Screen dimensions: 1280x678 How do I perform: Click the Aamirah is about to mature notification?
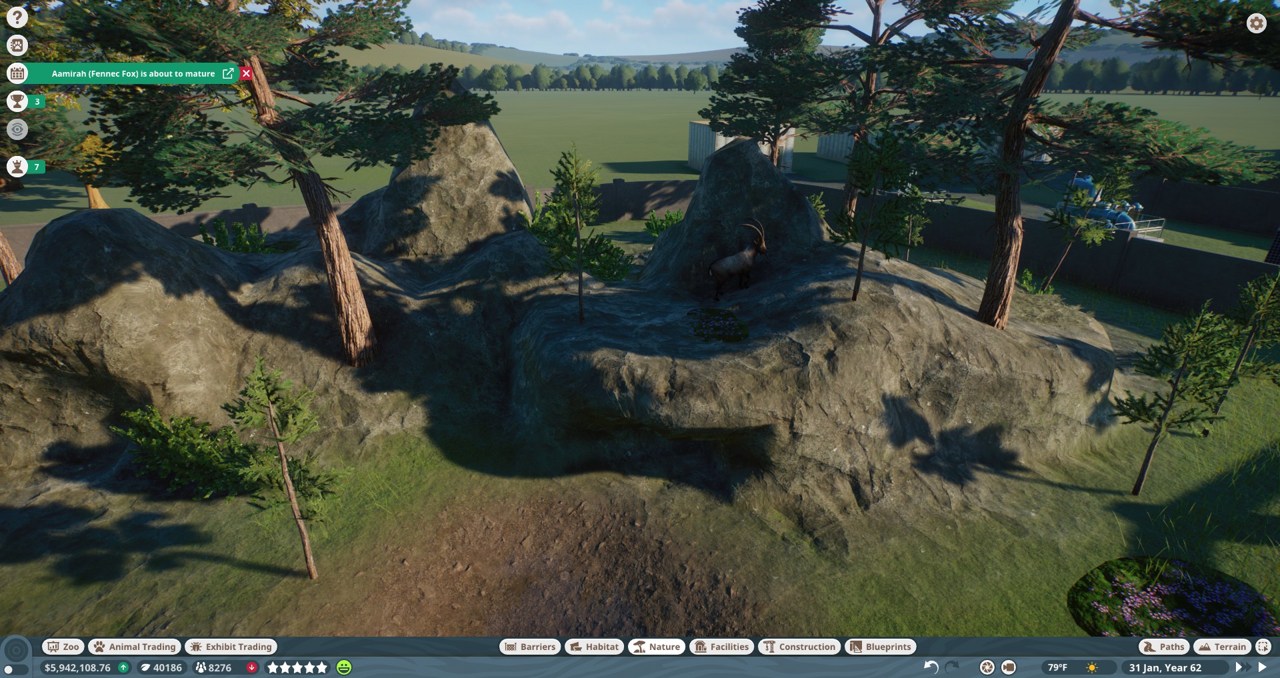[x=133, y=73]
